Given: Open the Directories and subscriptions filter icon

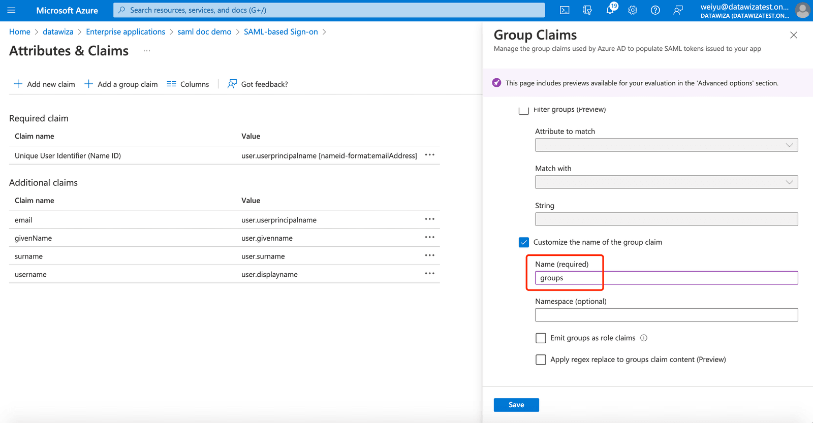Looking at the screenshot, I should [x=587, y=10].
